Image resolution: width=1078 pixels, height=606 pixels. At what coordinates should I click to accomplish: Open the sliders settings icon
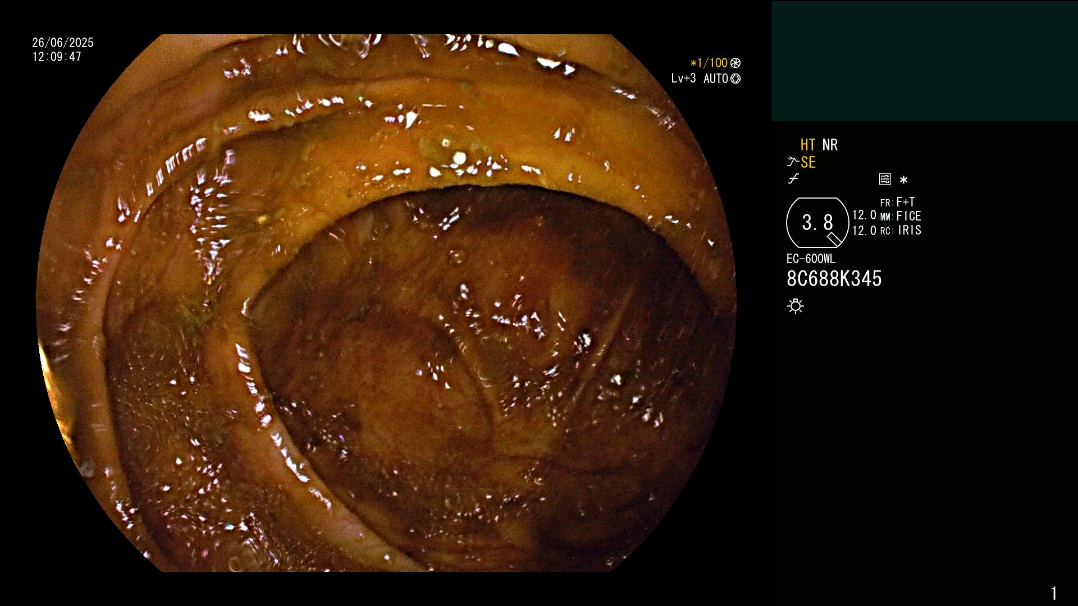885,179
